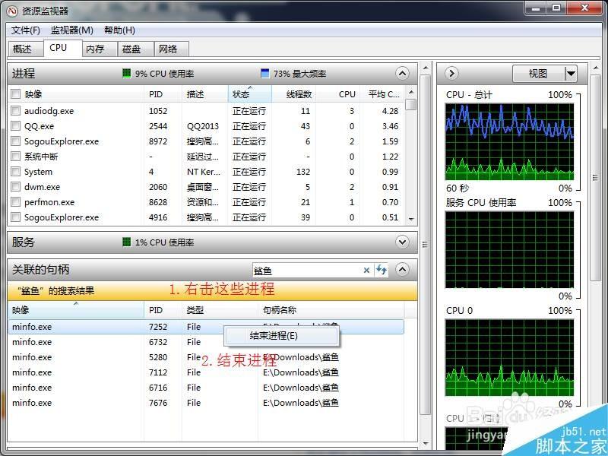Switch to the 内存 tab

point(94,48)
